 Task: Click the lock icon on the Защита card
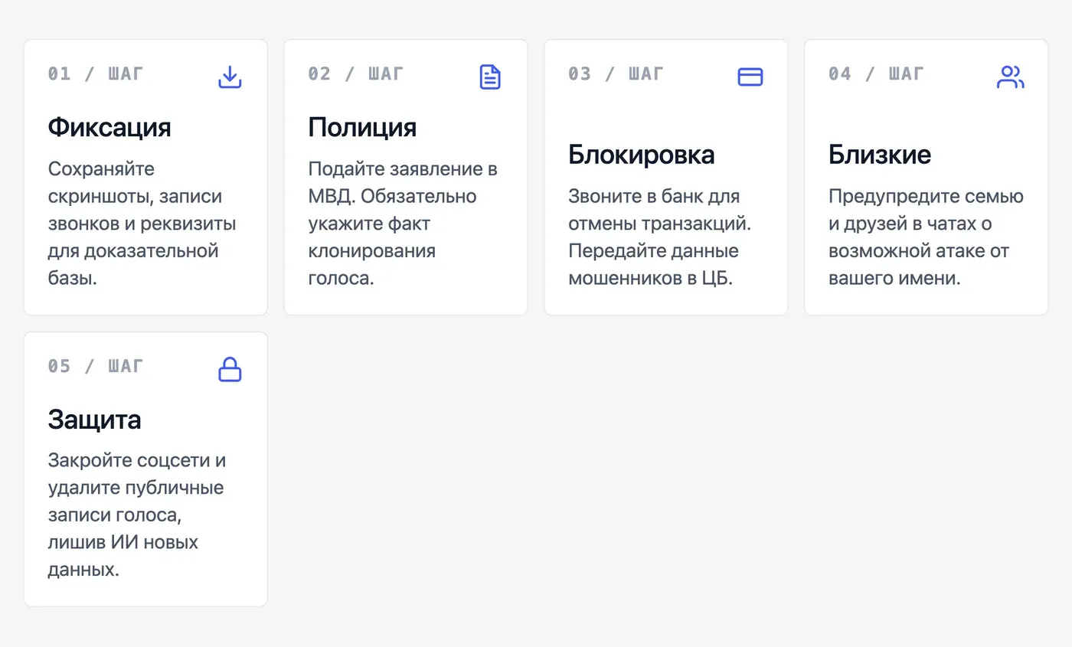pyautogui.click(x=230, y=369)
